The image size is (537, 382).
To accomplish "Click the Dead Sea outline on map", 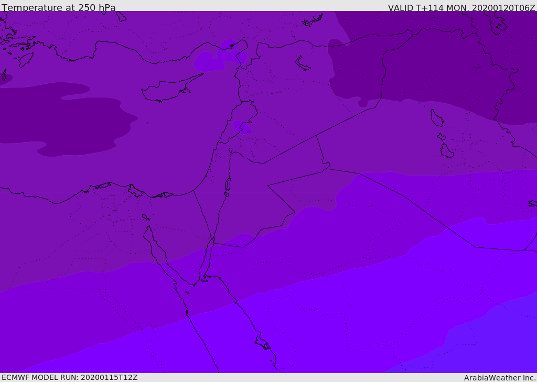I will (228, 187).
